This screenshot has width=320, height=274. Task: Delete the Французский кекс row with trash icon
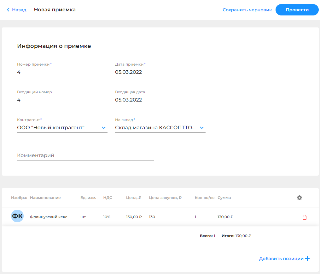304,217
